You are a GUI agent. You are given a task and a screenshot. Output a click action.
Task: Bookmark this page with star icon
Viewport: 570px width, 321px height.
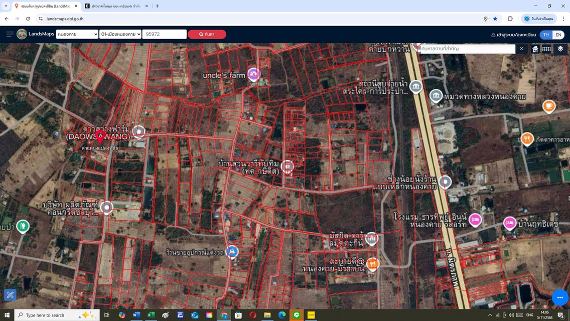(x=495, y=19)
